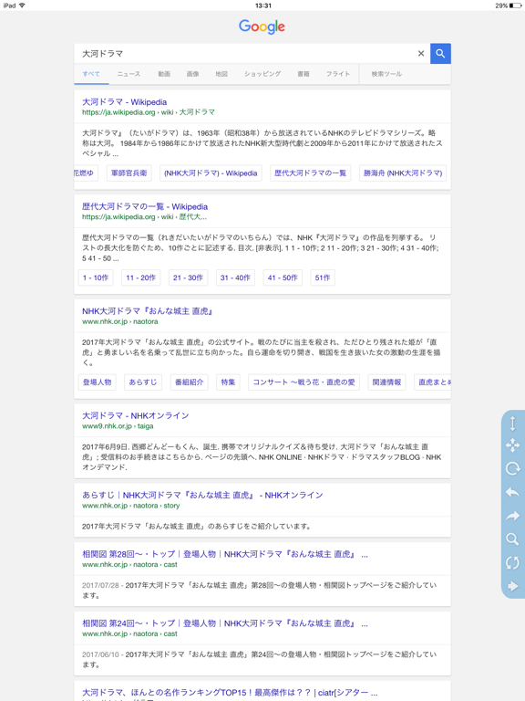Tap the 番組紹介 chip
Screen dimensions: 525x701
point(190,382)
